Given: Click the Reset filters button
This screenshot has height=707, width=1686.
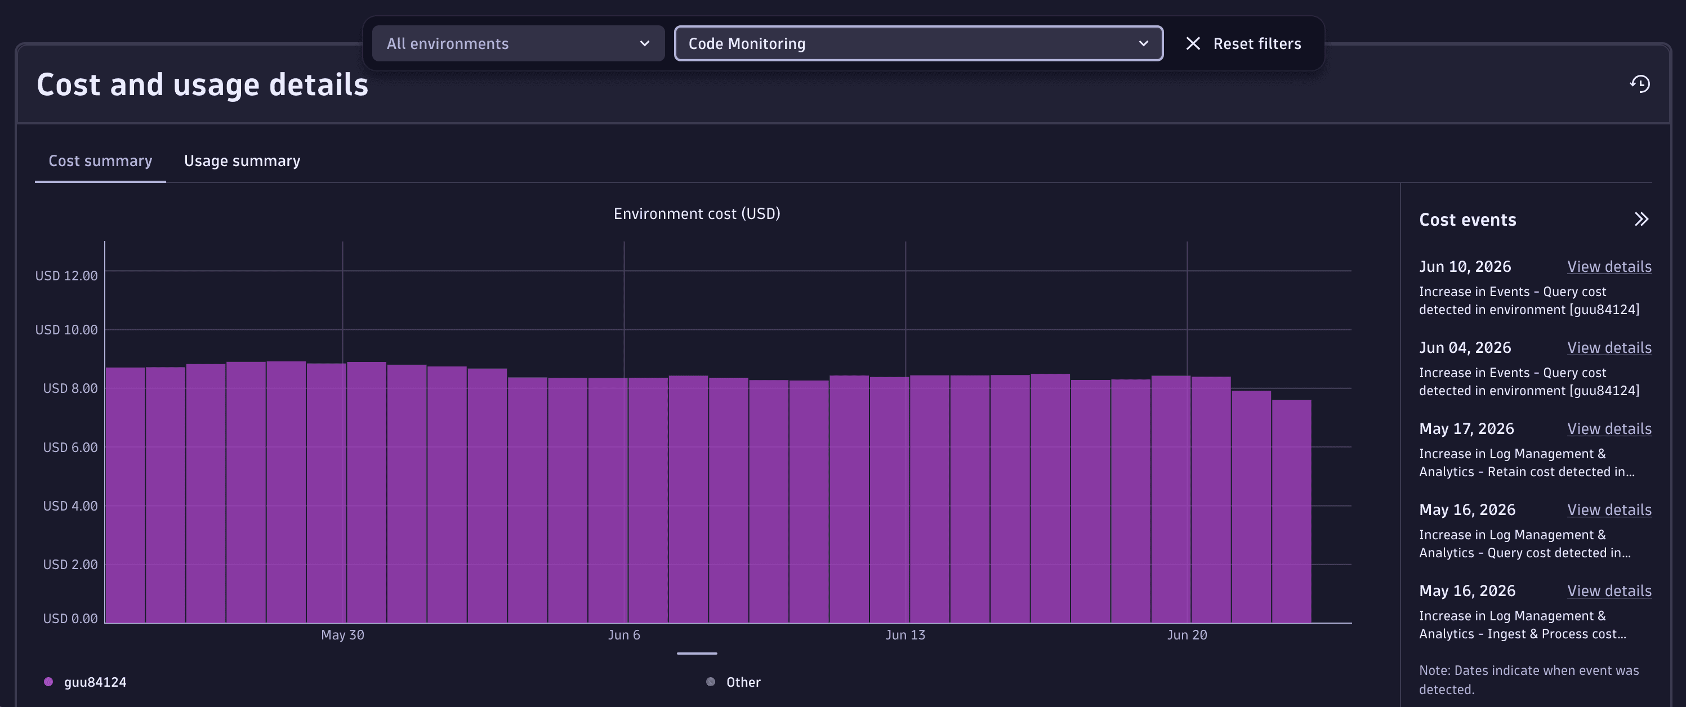Looking at the screenshot, I should click(x=1243, y=43).
